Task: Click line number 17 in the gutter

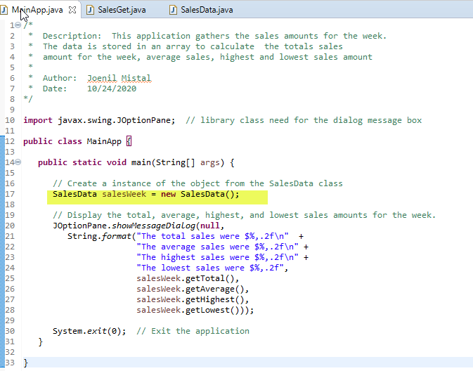Action: [9, 194]
